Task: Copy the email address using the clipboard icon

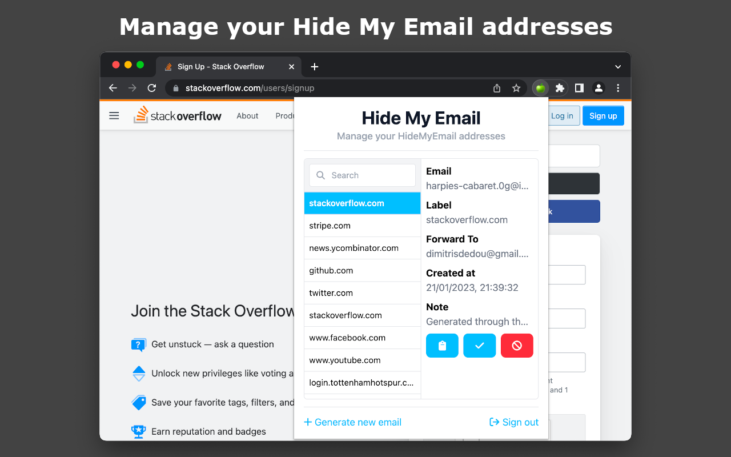Action: click(442, 345)
